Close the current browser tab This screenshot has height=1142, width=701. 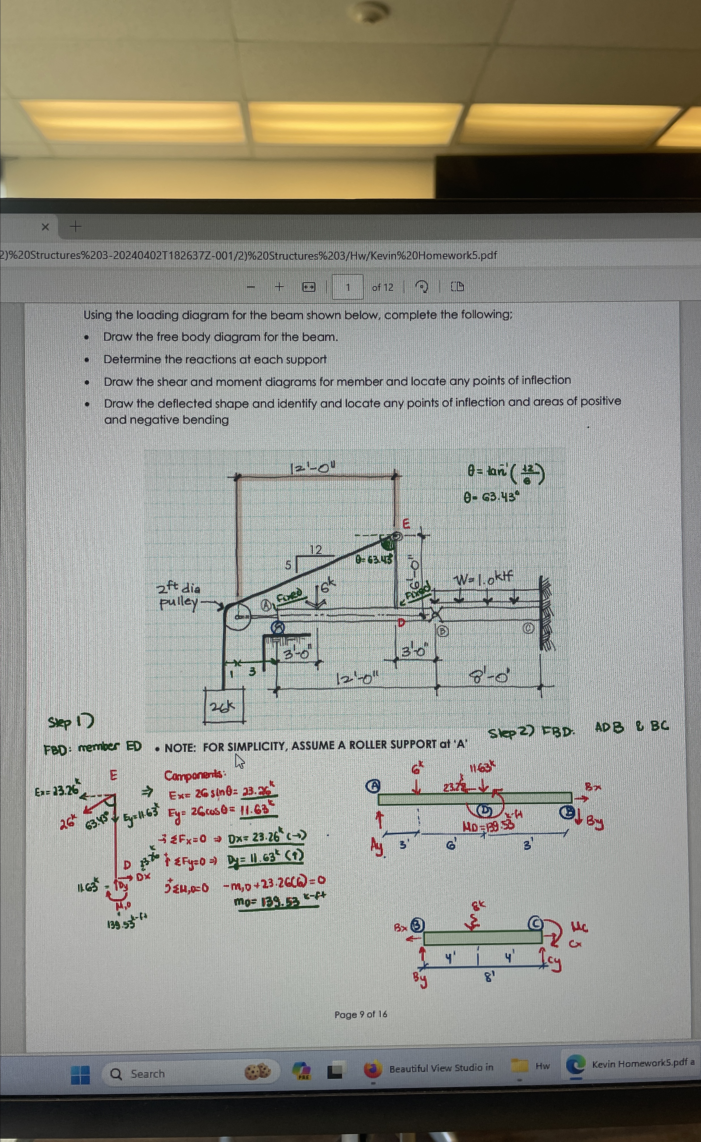click(x=45, y=227)
